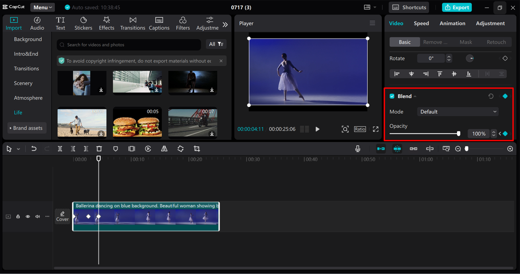Toggle main track magnet
The image size is (520, 274).
[x=381, y=149]
